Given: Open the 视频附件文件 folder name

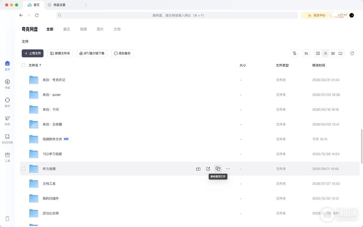Looking at the screenshot, I should coord(52,139).
